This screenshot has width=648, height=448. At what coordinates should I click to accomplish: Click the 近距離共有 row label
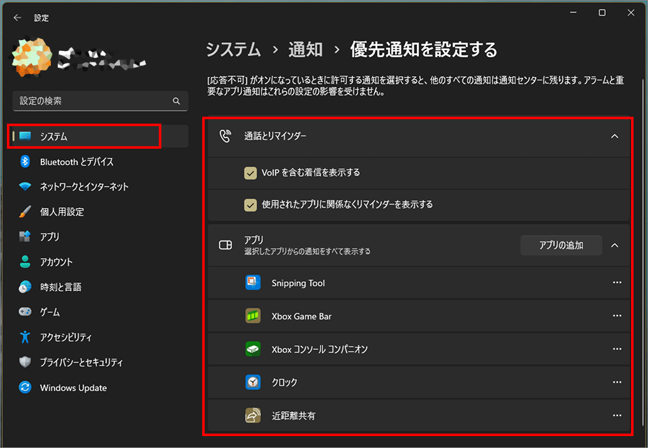(x=293, y=416)
